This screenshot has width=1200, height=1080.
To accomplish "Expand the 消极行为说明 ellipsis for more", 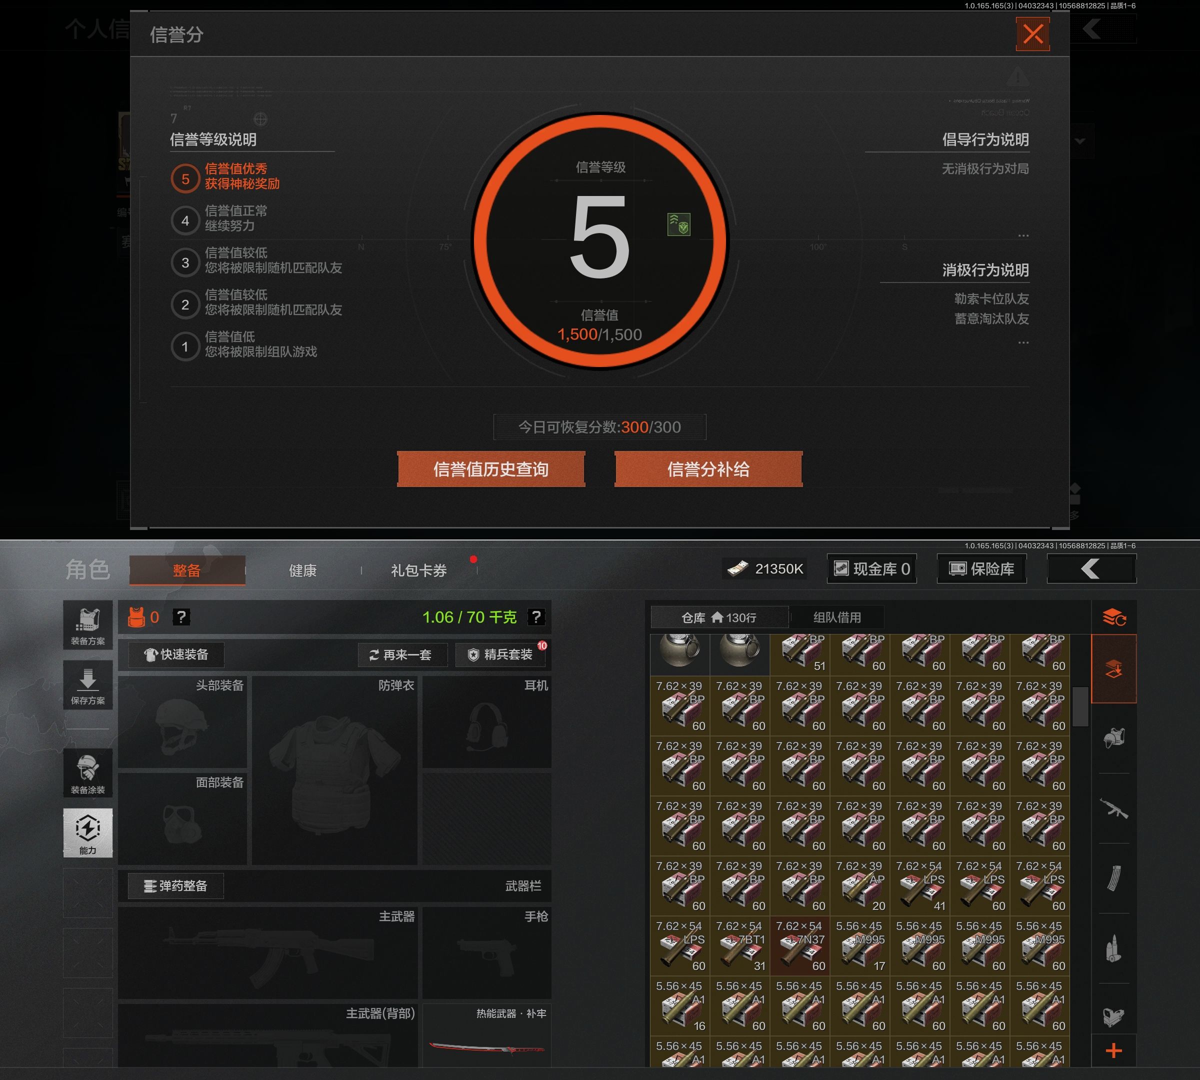I will click(x=1023, y=343).
